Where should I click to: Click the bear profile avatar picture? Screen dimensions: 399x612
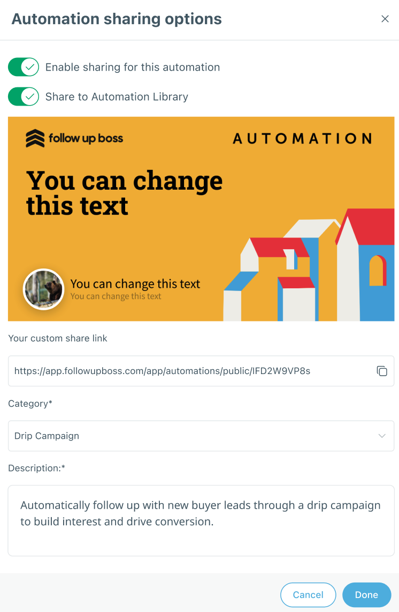[x=43, y=289]
